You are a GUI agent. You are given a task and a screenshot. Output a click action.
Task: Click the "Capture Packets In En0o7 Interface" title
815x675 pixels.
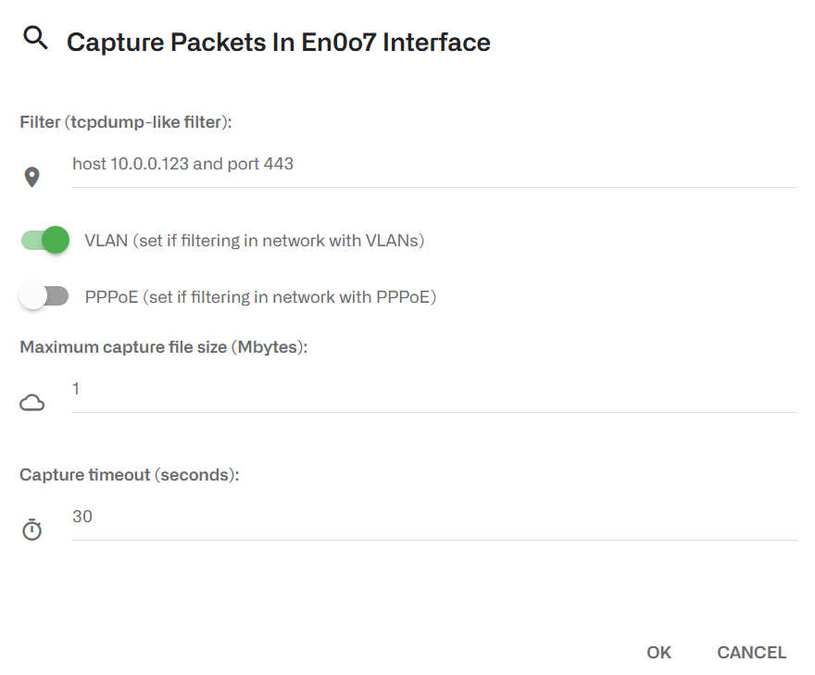tap(278, 43)
